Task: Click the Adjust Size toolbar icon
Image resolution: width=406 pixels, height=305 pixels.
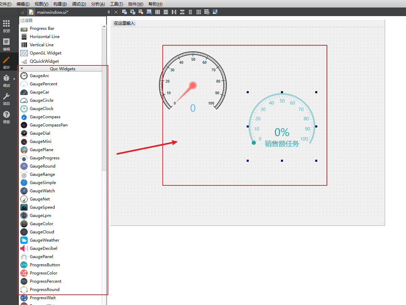Action: 215,12
